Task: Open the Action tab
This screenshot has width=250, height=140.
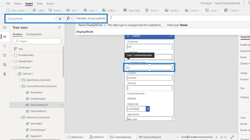Action: (50, 3)
